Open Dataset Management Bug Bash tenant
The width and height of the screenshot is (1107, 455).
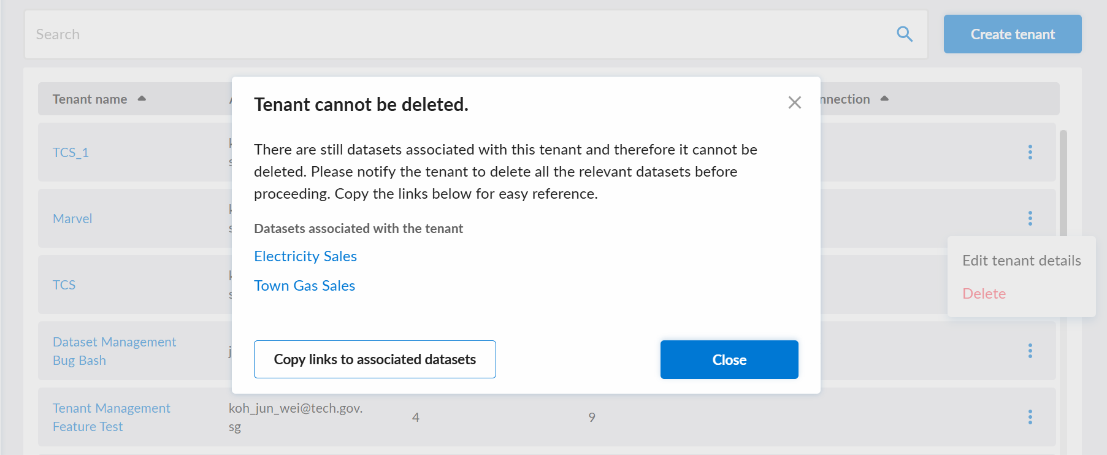coord(114,351)
